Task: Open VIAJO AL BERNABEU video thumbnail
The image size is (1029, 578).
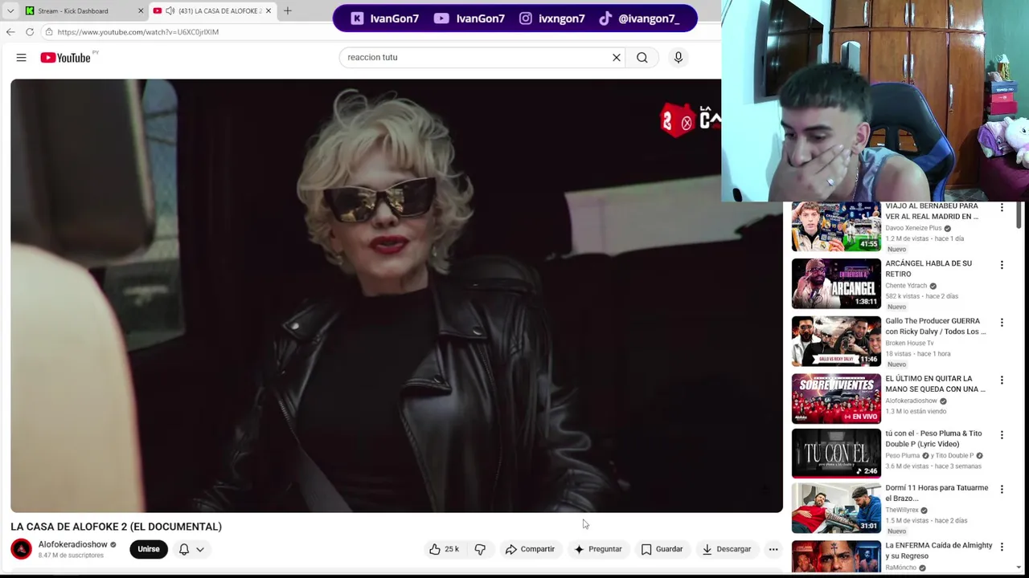Action: click(836, 226)
